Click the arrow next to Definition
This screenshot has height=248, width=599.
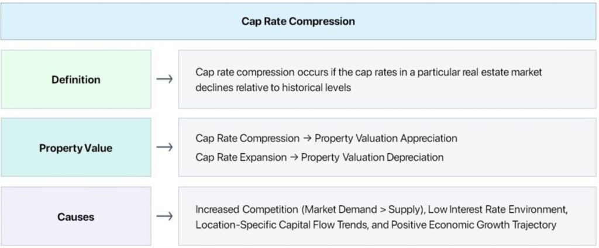tap(164, 79)
